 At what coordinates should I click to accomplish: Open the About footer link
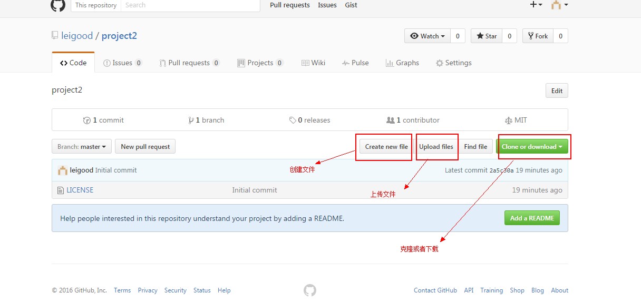coord(560,290)
